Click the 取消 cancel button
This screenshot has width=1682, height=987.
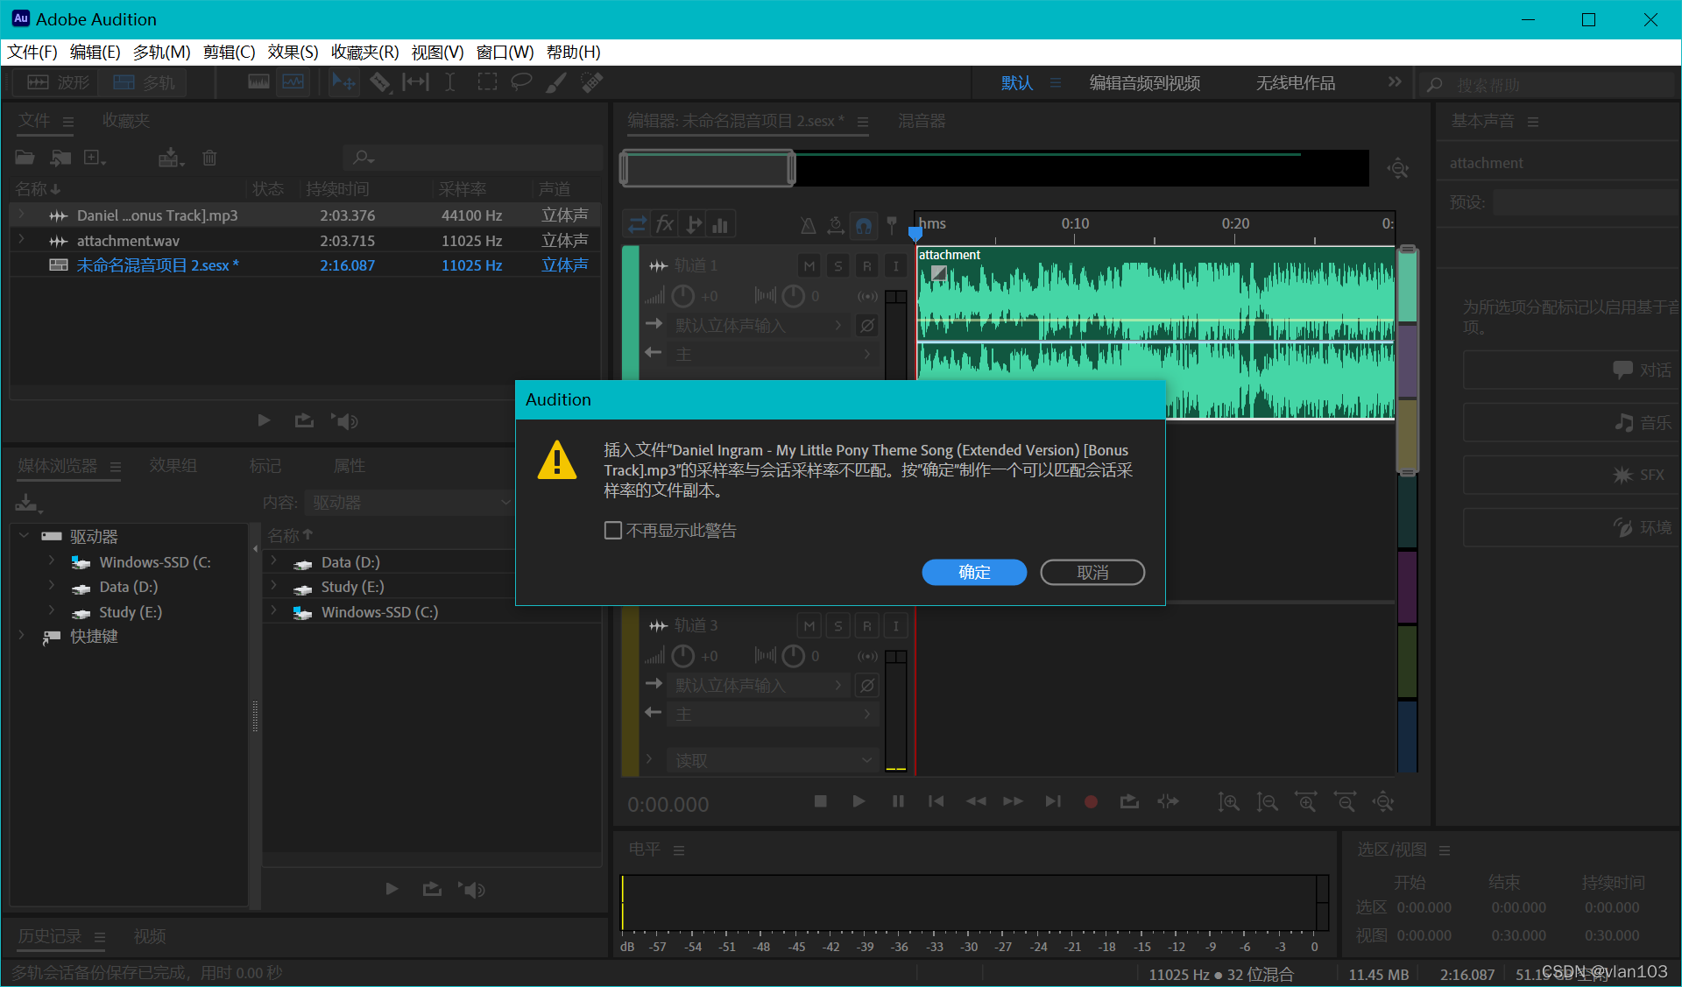tap(1092, 572)
